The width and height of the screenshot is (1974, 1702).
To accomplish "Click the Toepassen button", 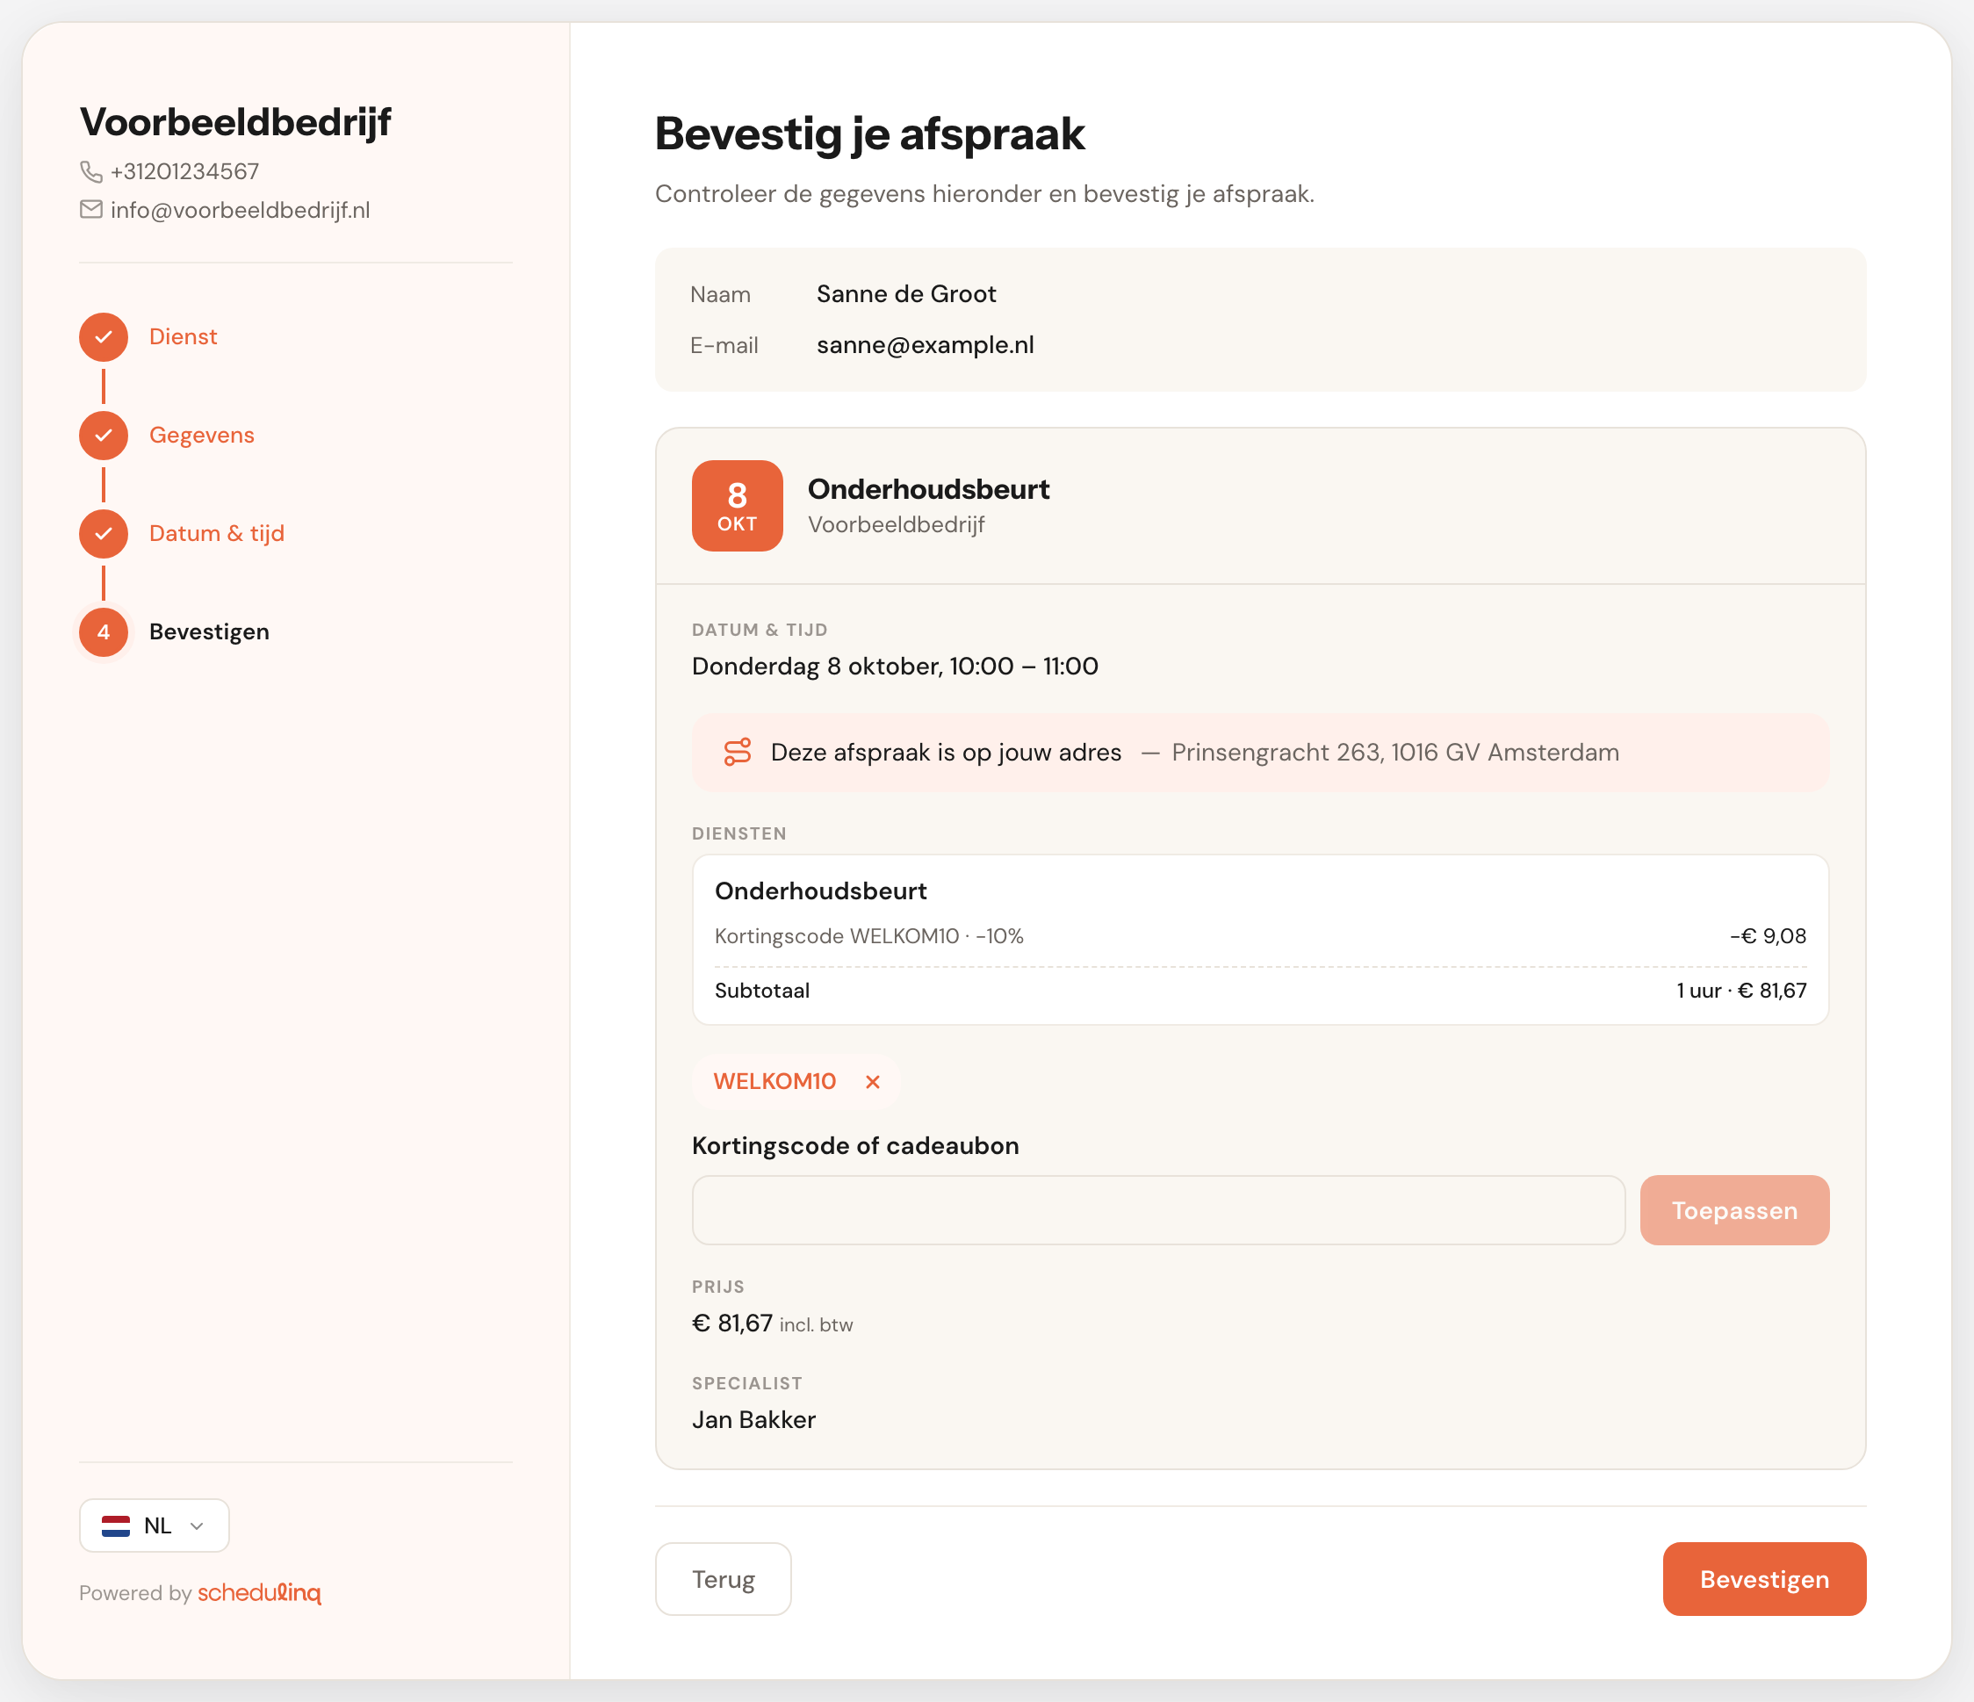I will point(1735,1210).
